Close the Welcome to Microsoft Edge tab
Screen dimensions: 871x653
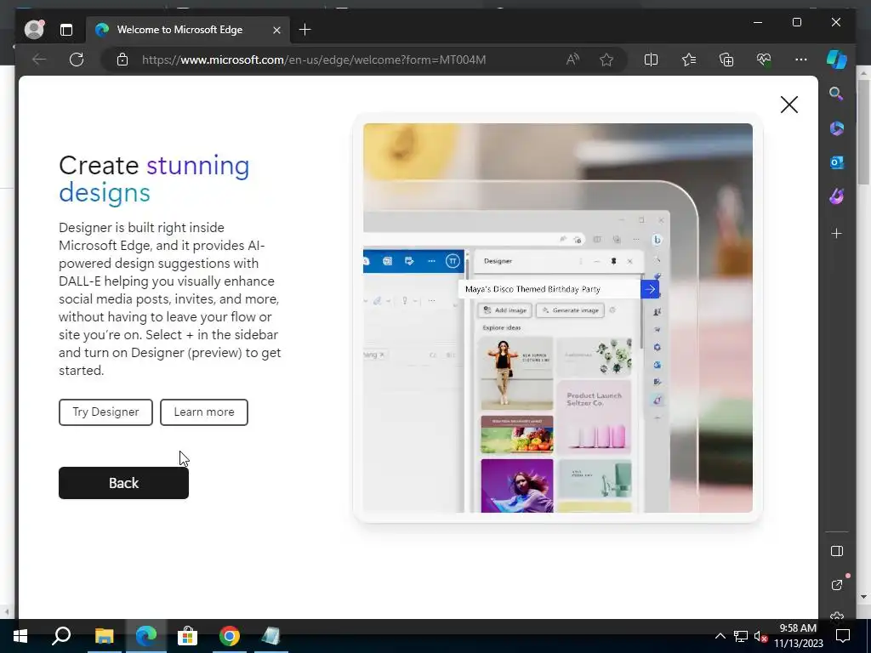pyautogui.click(x=276, y=30)
